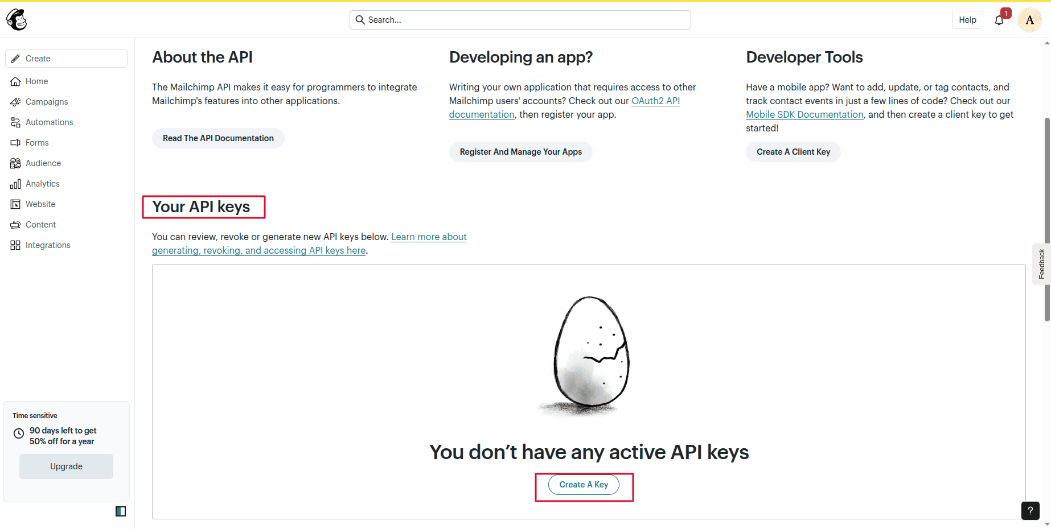Image resolution: width=1051 pixels, height=529 pixels.
Task: Open the Create menu item
Action: tap(66, 59)
